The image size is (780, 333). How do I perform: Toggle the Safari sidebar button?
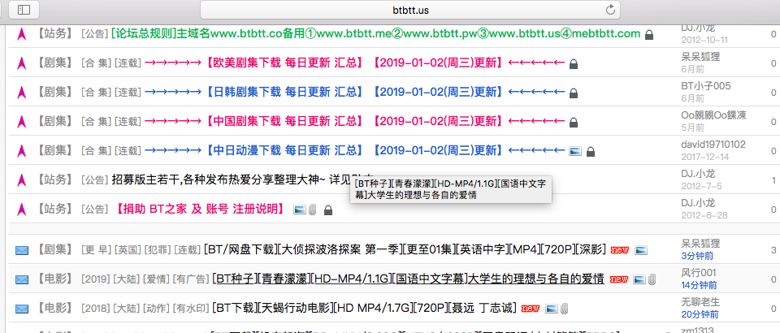[24, 9]
